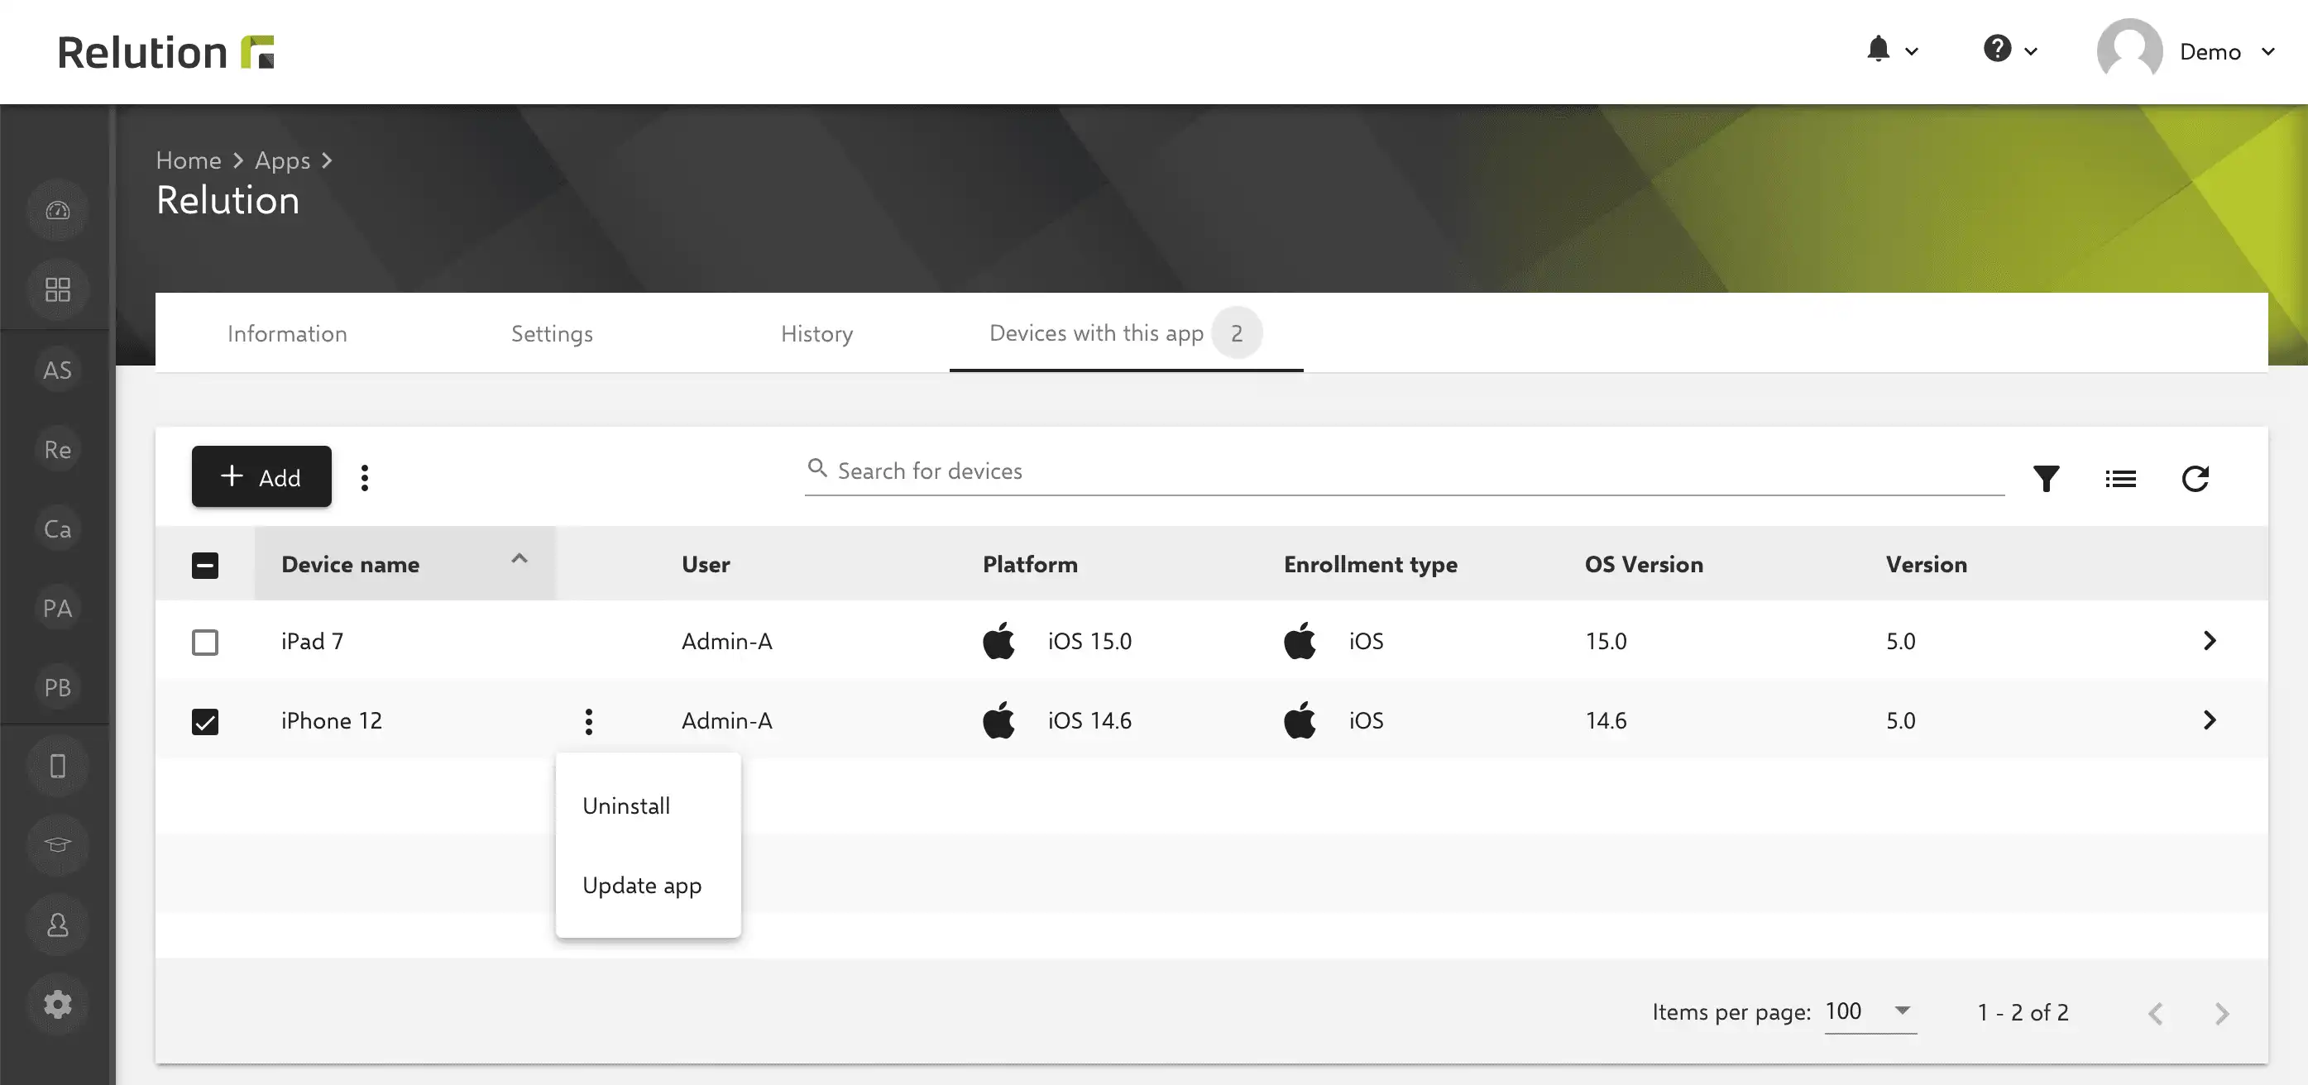Open the column list view icon

tap(2120, 479)
